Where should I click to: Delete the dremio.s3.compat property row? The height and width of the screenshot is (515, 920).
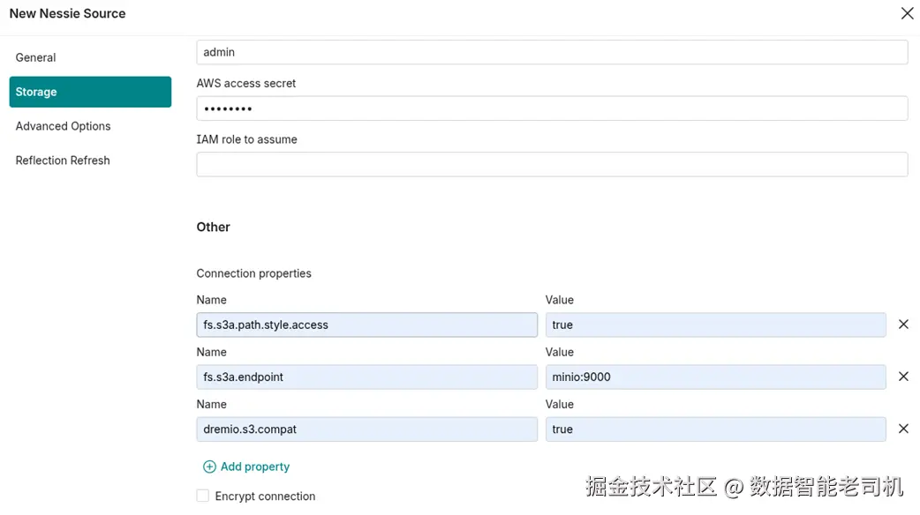(x=903, y=429)
